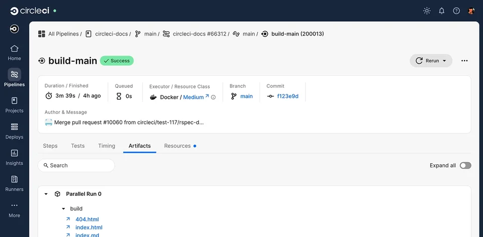Open main branch link in Branch
The width and height of the screenshot is (483, 237).
click(x=247, y=96)
